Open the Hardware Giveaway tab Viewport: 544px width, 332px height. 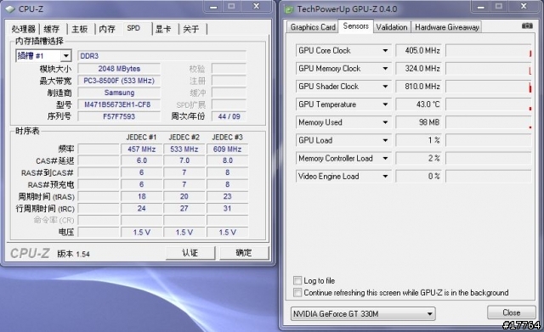point(447,27)
